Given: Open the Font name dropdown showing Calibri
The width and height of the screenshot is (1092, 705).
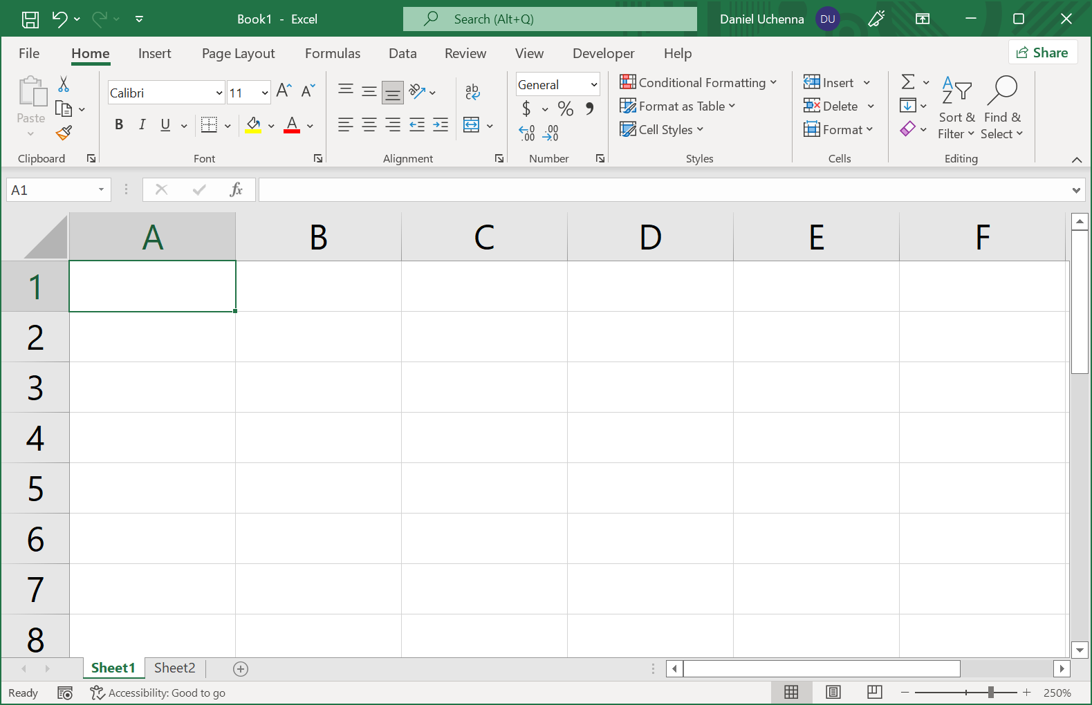Looking at the screenshot, I should tap(219, 93).
